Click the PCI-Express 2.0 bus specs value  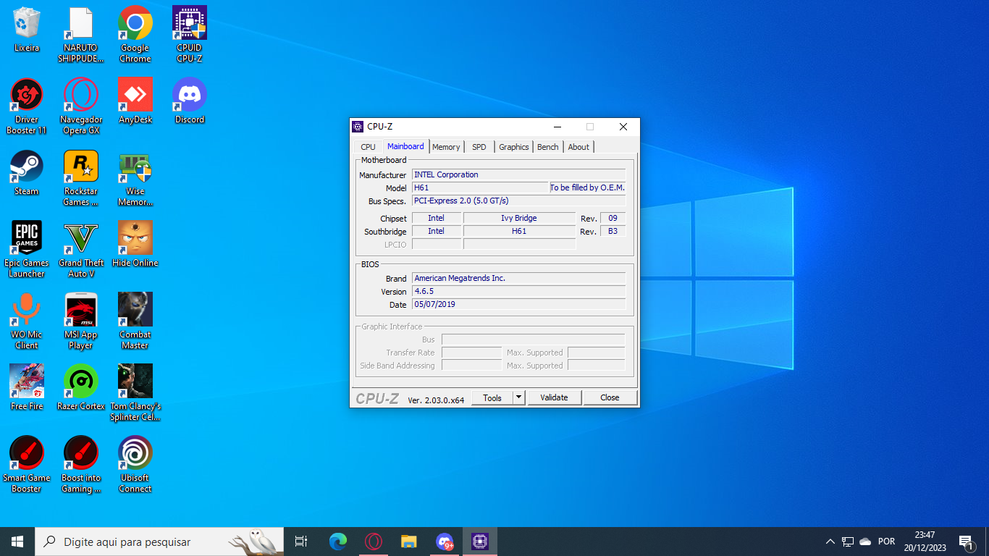tap(518, 201)
